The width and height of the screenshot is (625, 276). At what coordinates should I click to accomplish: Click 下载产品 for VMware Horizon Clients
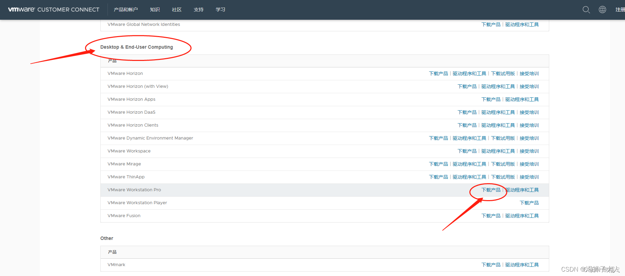[x=467, y=125]
